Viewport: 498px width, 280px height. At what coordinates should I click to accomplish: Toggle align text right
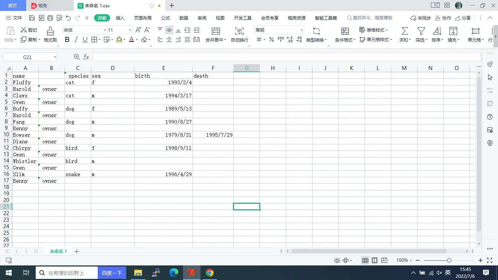tap(178, 40)
